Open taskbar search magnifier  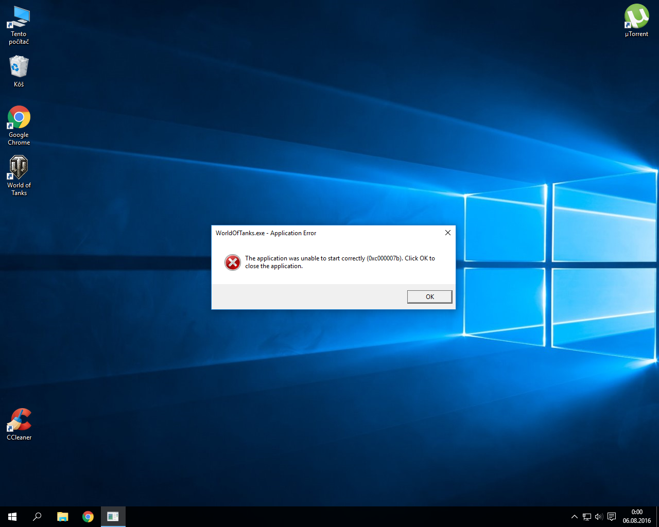pos(37,517)
